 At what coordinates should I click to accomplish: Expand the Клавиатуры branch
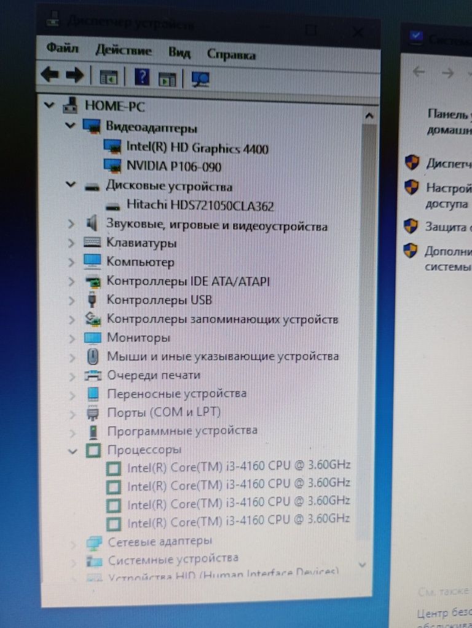[x=71, y=243]
